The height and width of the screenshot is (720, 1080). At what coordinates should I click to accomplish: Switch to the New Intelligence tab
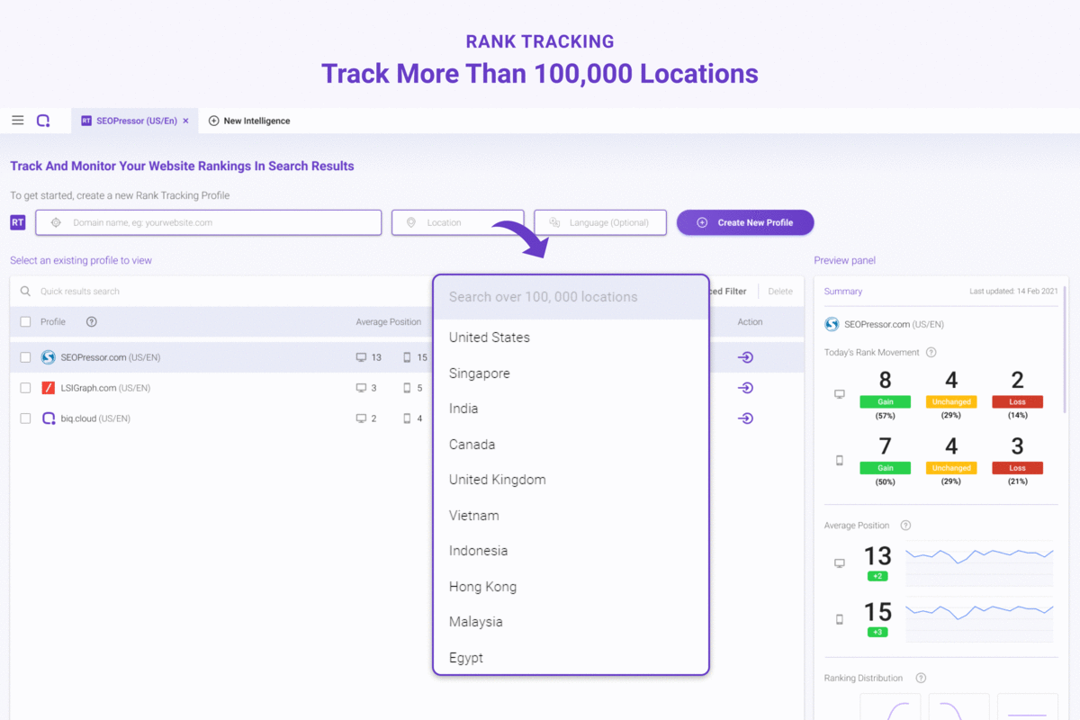pos(249,121)
